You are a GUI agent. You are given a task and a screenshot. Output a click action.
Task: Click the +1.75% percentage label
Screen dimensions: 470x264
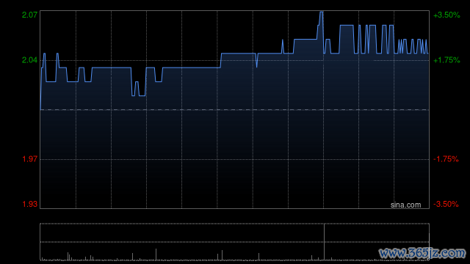pyautogui.click(x=446, y=60)
